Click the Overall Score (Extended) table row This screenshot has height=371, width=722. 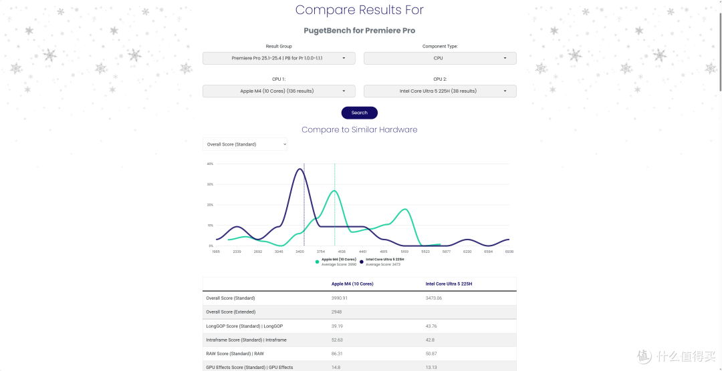pos(359,312)
